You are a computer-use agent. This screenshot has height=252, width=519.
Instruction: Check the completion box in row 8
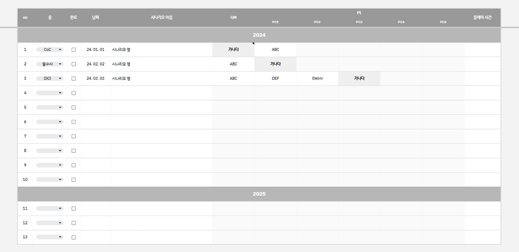click(x=74, y=151)
